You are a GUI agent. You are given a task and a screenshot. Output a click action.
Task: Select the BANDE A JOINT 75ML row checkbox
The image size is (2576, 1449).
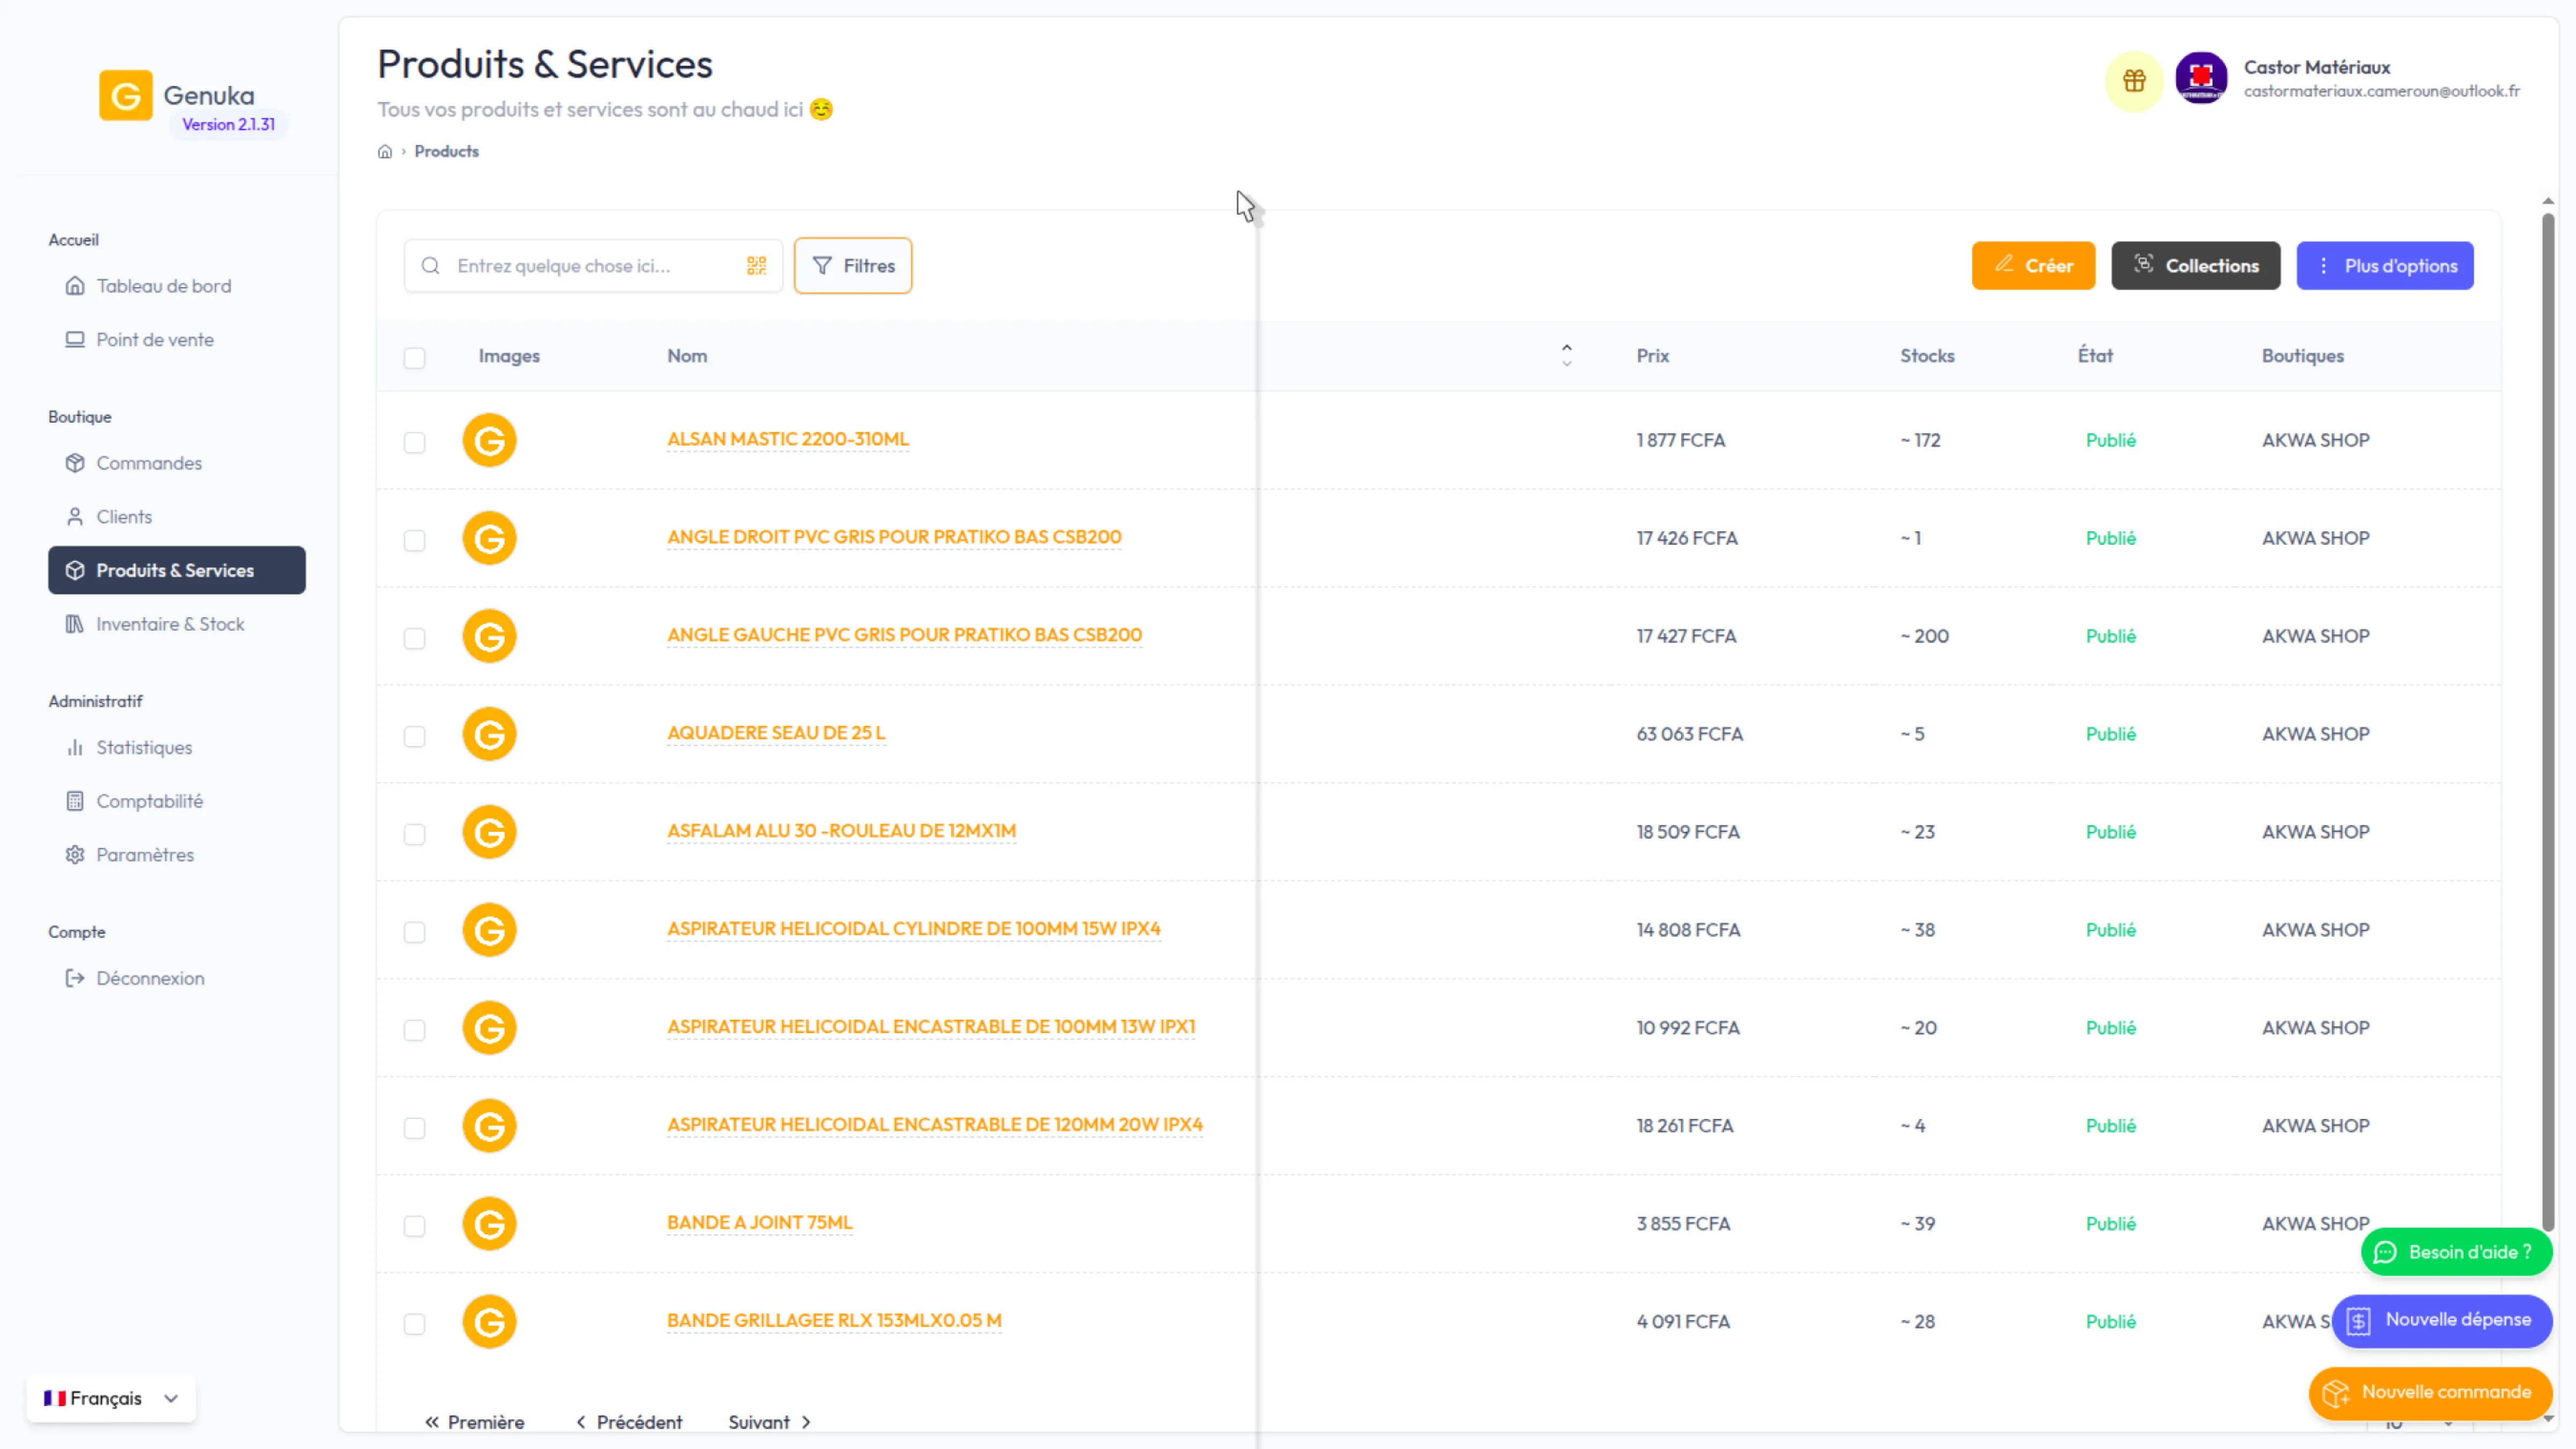click(414, 1226)
